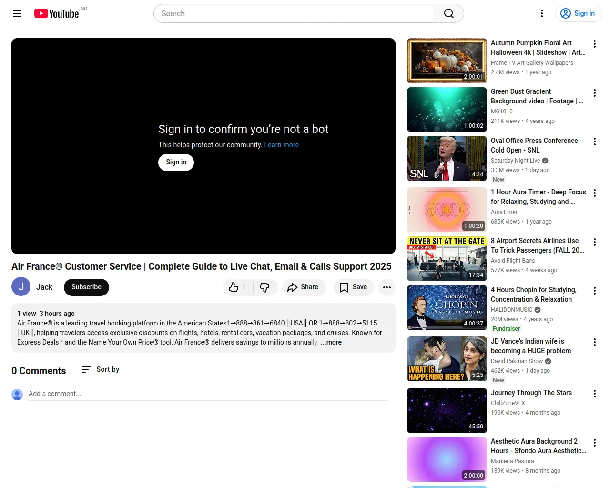Click Sign in button inside video player

pos(176,162)
